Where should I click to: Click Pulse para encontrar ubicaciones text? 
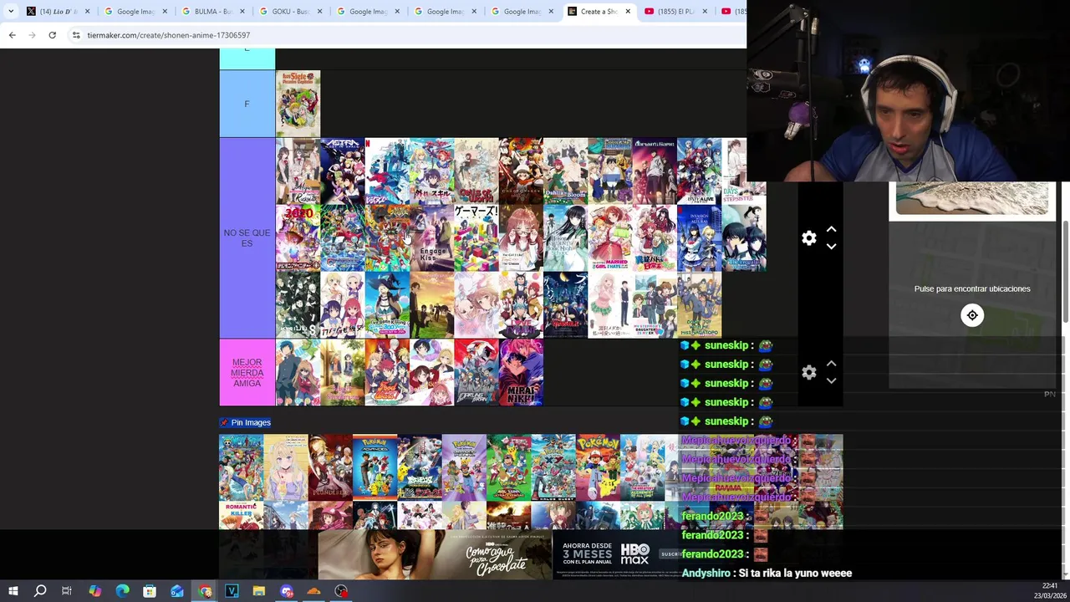pos(972,288)
